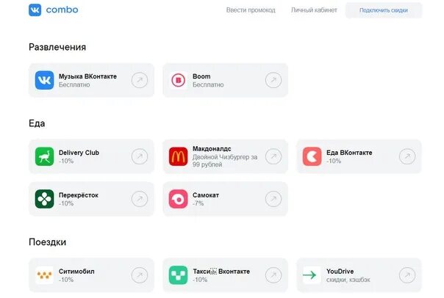The image size is (444, 298).
Task: Click arrow button on Перекрёсток card
Action: click(x=140, y=199)
